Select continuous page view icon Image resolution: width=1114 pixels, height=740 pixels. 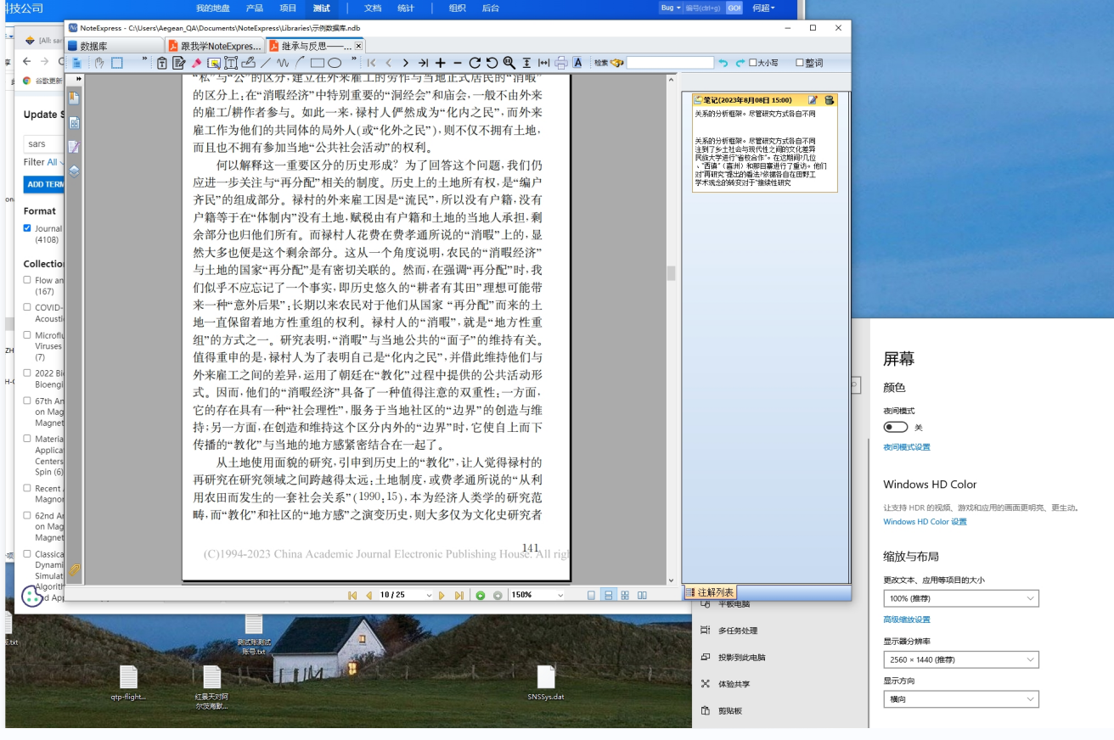pyautogui.click(x=608, y=596)
